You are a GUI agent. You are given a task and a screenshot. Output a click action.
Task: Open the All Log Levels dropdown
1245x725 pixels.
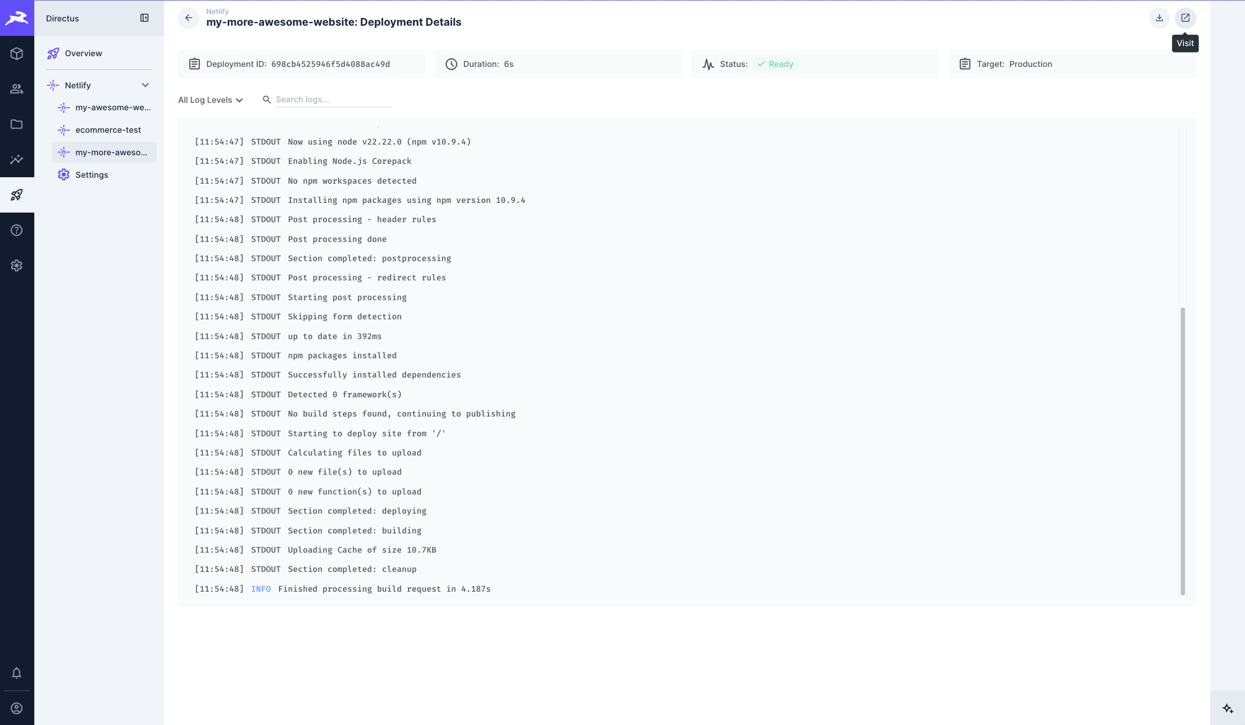(x=210, y=100)
